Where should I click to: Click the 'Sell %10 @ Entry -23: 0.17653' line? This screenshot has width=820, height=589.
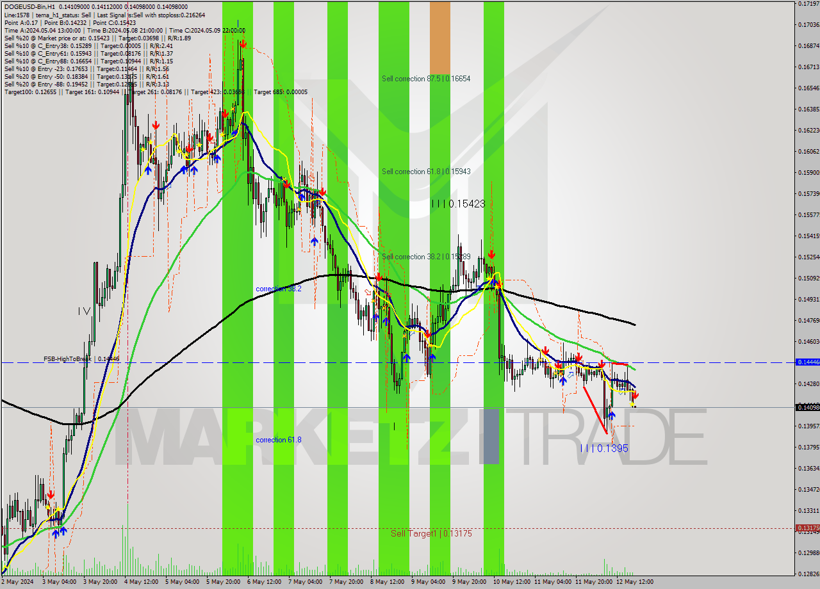pos(86,69)
